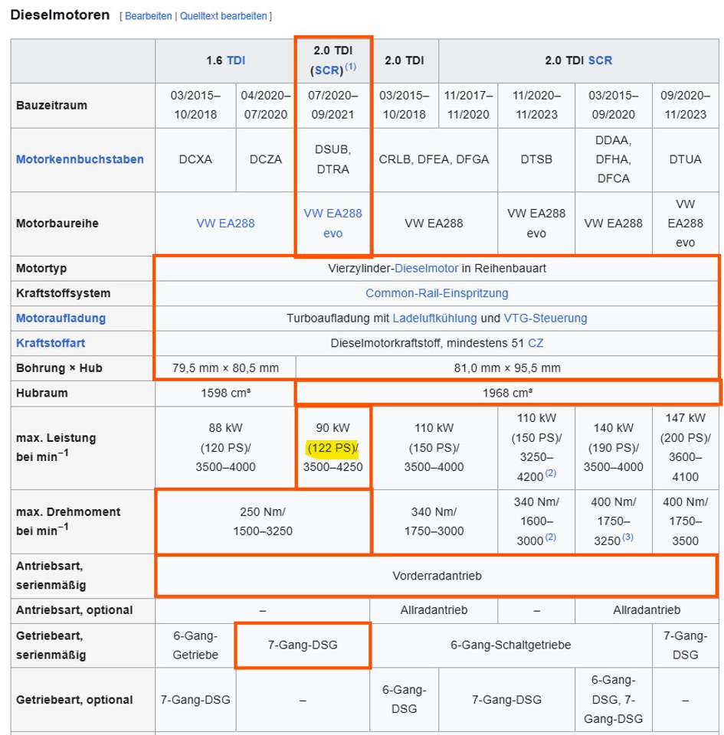Click the 79,5 mm × 80,5 mm cell
Viewport: 724px width, 735px height.
225,368
